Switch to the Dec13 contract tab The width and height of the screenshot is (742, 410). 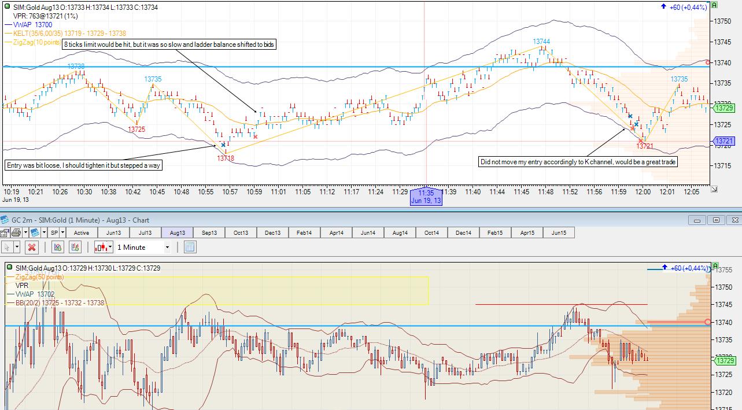click(x=272, y=232)
